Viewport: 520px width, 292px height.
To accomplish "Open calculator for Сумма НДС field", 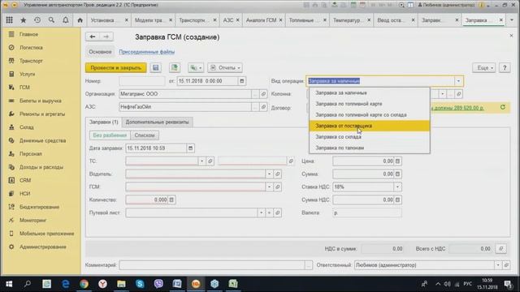I will click(397, 200).
